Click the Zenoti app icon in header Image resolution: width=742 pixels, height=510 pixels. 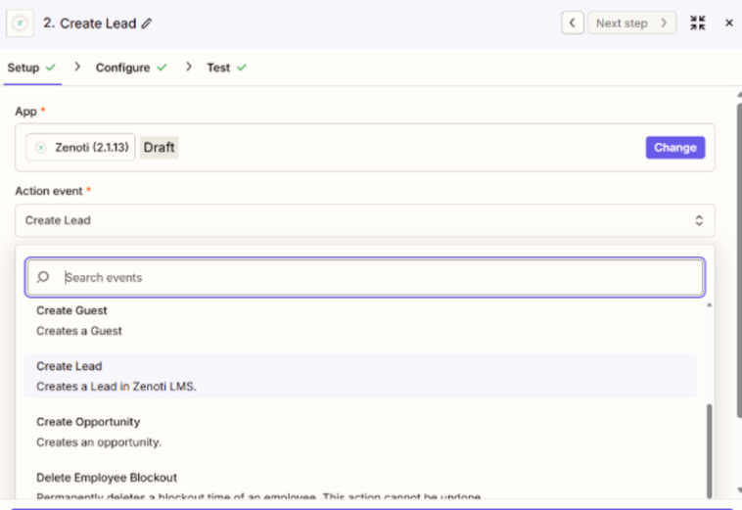(x=21, y=23)
